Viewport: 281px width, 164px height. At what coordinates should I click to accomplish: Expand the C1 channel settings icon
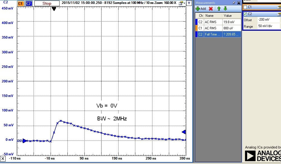pos(278,7)
